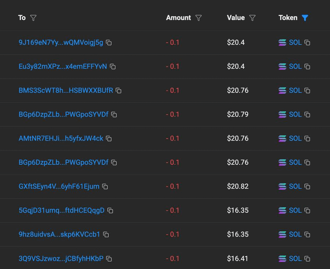This screenshot has width=330, height=269.
Task: Open wallet link GXftSEyn4V...6yhF61Ejum
Action: (x=59, y=187)
